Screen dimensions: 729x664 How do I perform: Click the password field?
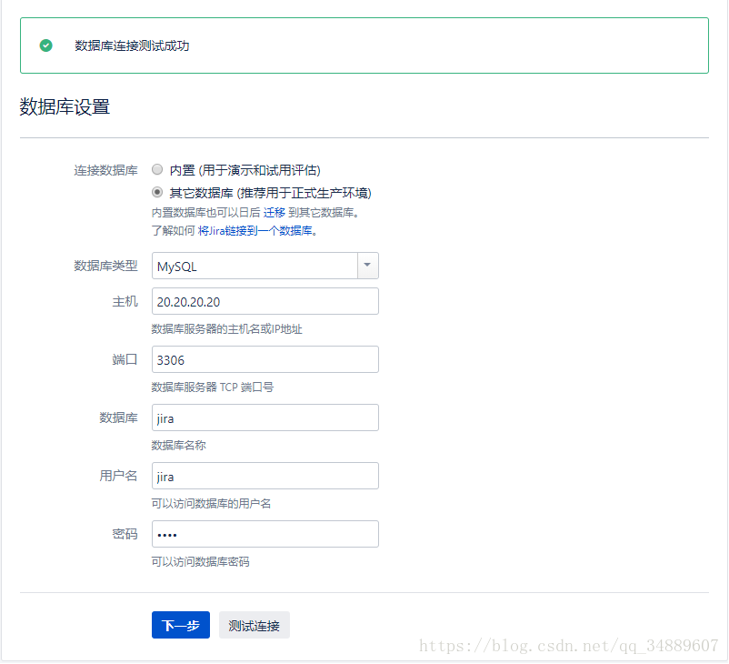(x=265, y=534)
